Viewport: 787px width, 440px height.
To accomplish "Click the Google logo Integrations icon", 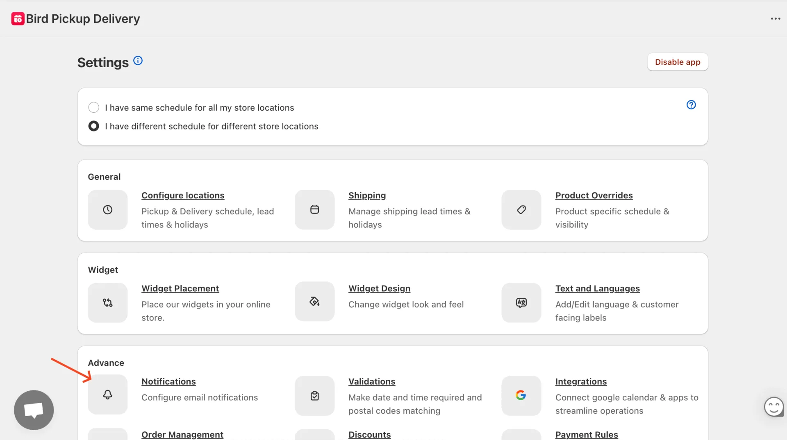I will (x=521, y=395).
